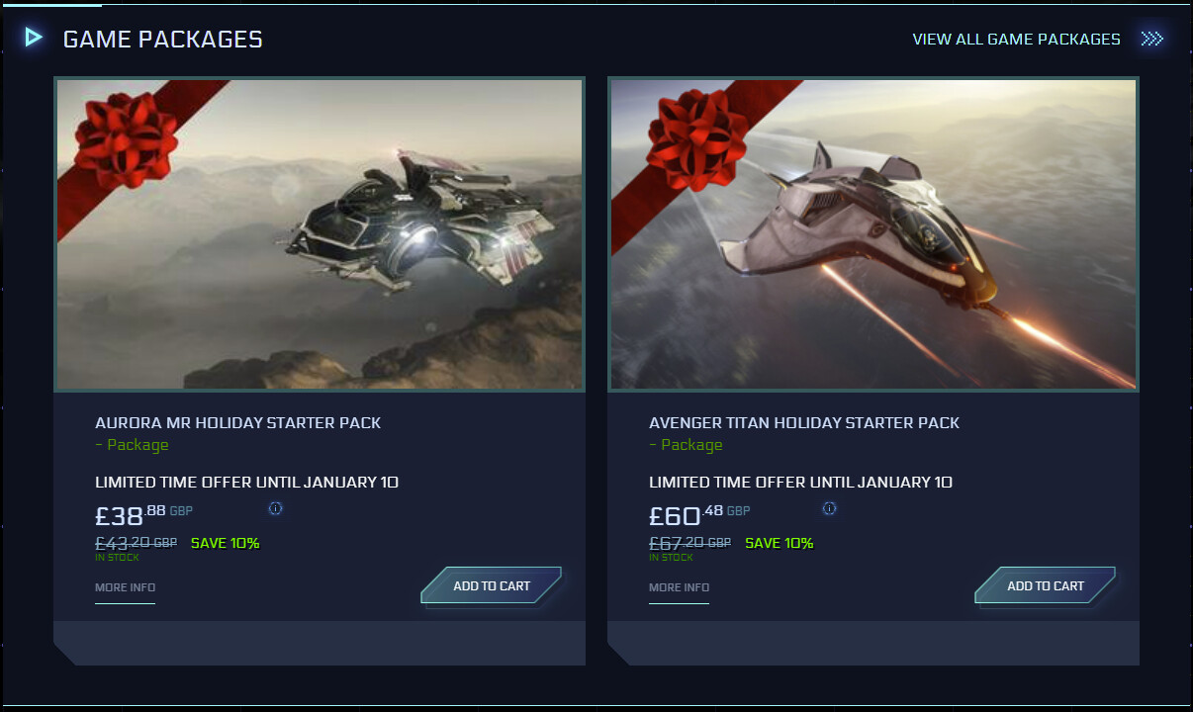The width and height of the screenshot is (1193, 712).
Task: Click the triple chevron arrows icon
Action: click(1151, 39)
